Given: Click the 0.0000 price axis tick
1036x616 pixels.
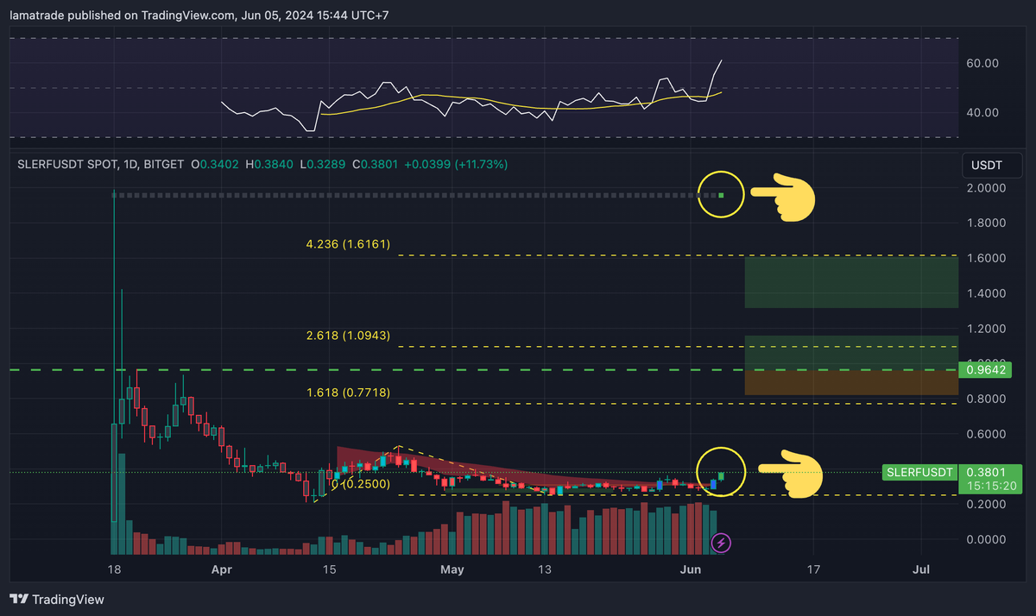Looking at the screenshot, I should 986,539.
